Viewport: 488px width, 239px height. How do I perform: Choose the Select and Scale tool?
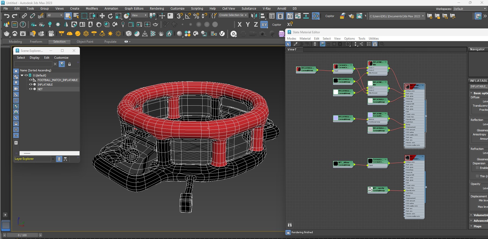click(x=118, y=16)
